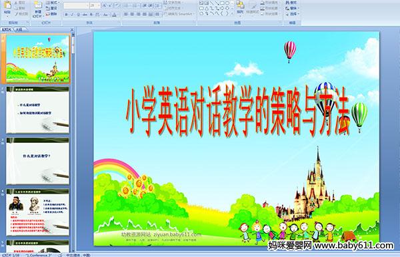Switch to the Outline (大纲) pane tab
The height and width of the screenshot is (257, 400).
coord(19,29)
